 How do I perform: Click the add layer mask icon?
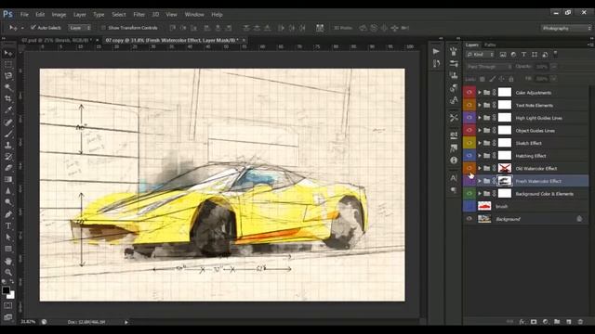coord(534,322)
